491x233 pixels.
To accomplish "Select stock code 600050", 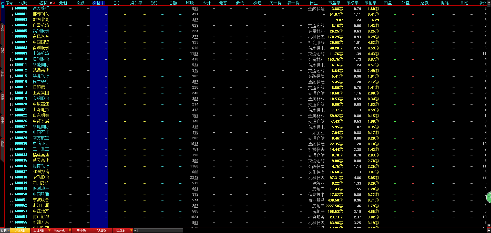I will 21,194.
